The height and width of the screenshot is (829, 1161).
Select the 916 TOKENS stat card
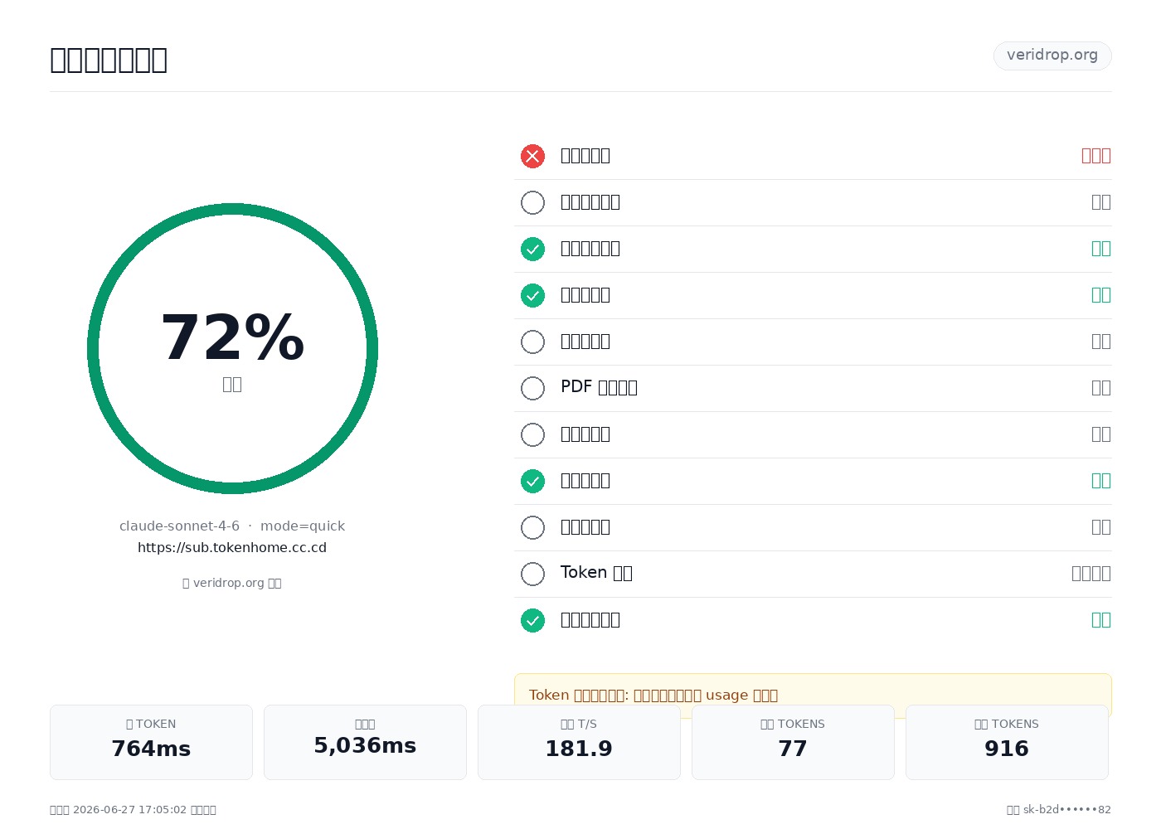coord(1007,742)
